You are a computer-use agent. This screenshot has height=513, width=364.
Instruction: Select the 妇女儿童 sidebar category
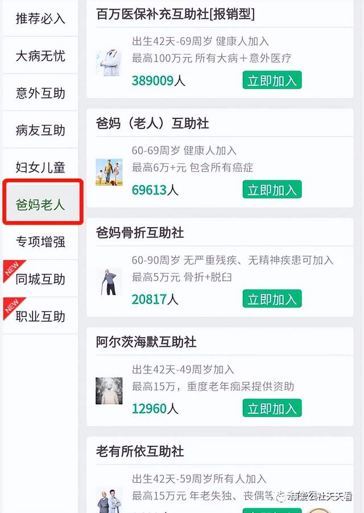tap(40, 167)
